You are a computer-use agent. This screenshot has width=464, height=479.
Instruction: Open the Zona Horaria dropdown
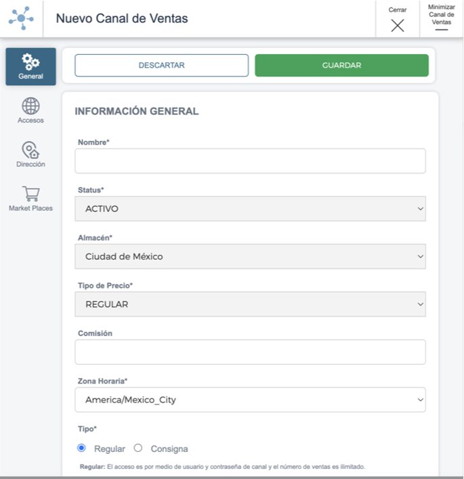pos(250,400)
